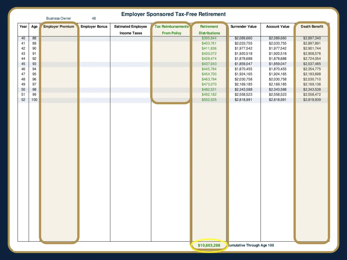Click account value in the age 96 row

[x=278, y=79]
